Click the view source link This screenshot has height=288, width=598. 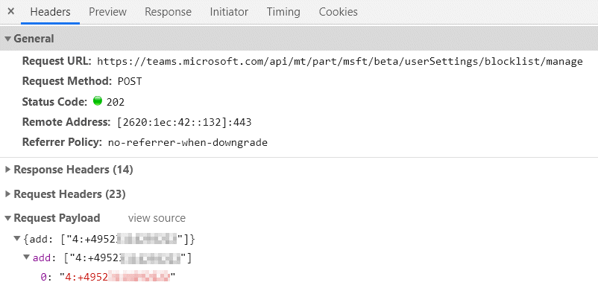157,218
